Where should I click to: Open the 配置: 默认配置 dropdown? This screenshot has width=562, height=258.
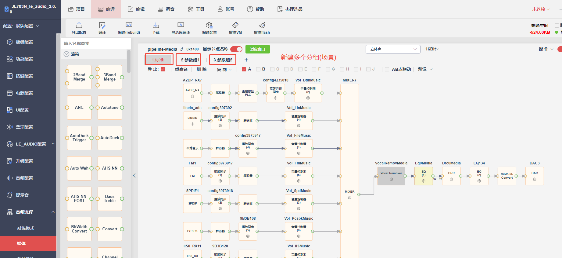coord(21,26)
